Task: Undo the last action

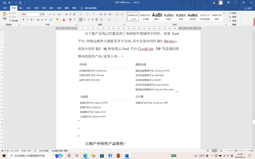Action: tap(9, 3)
